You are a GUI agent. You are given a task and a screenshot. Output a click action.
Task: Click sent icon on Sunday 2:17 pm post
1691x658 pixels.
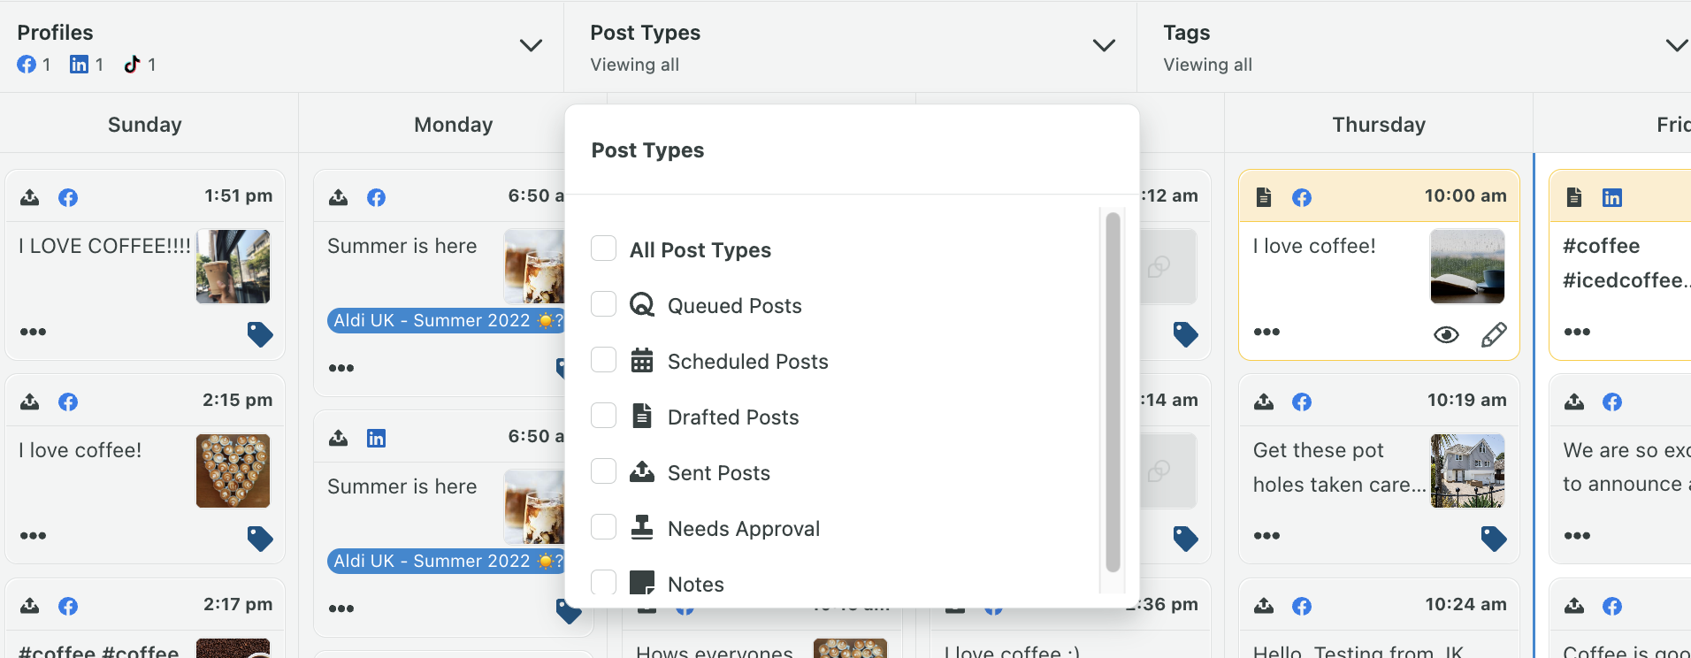30,605
